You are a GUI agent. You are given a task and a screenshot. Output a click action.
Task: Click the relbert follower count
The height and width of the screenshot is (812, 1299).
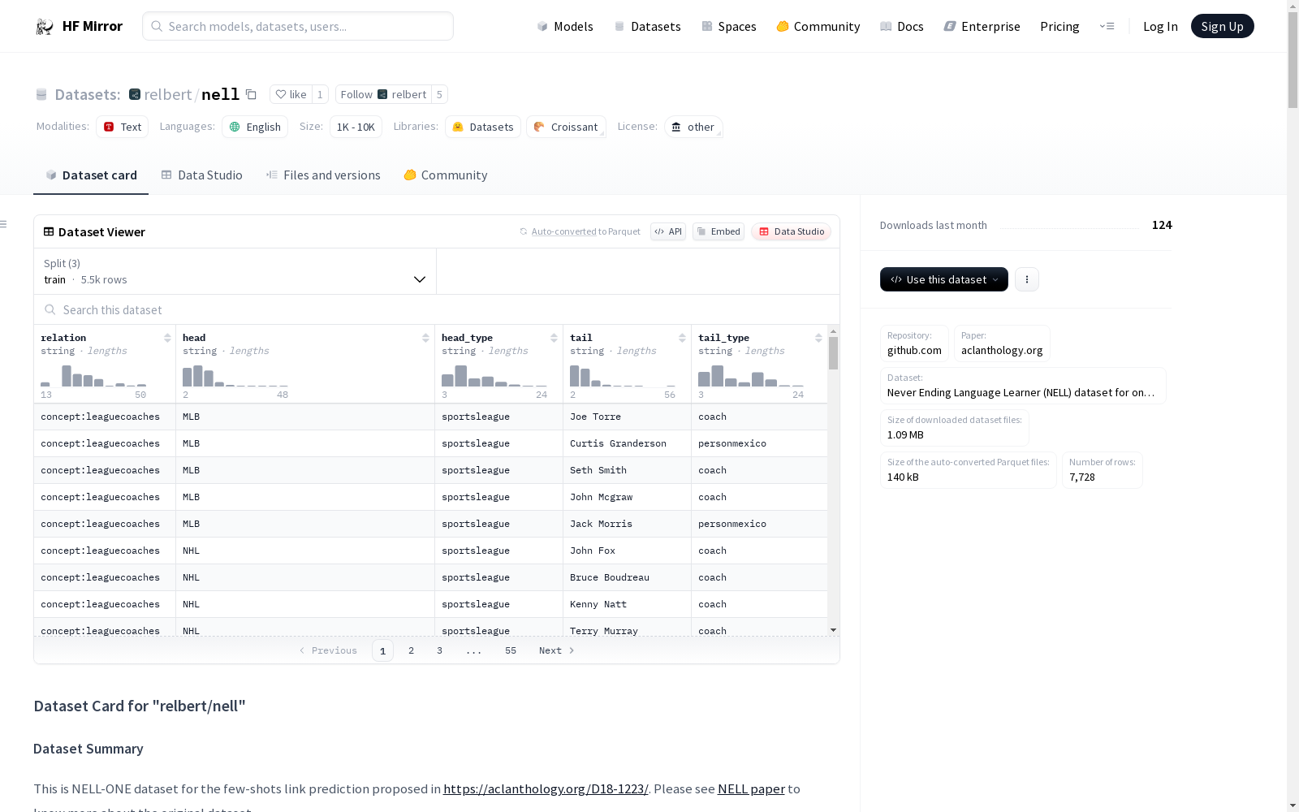click(x=439, y=94)
